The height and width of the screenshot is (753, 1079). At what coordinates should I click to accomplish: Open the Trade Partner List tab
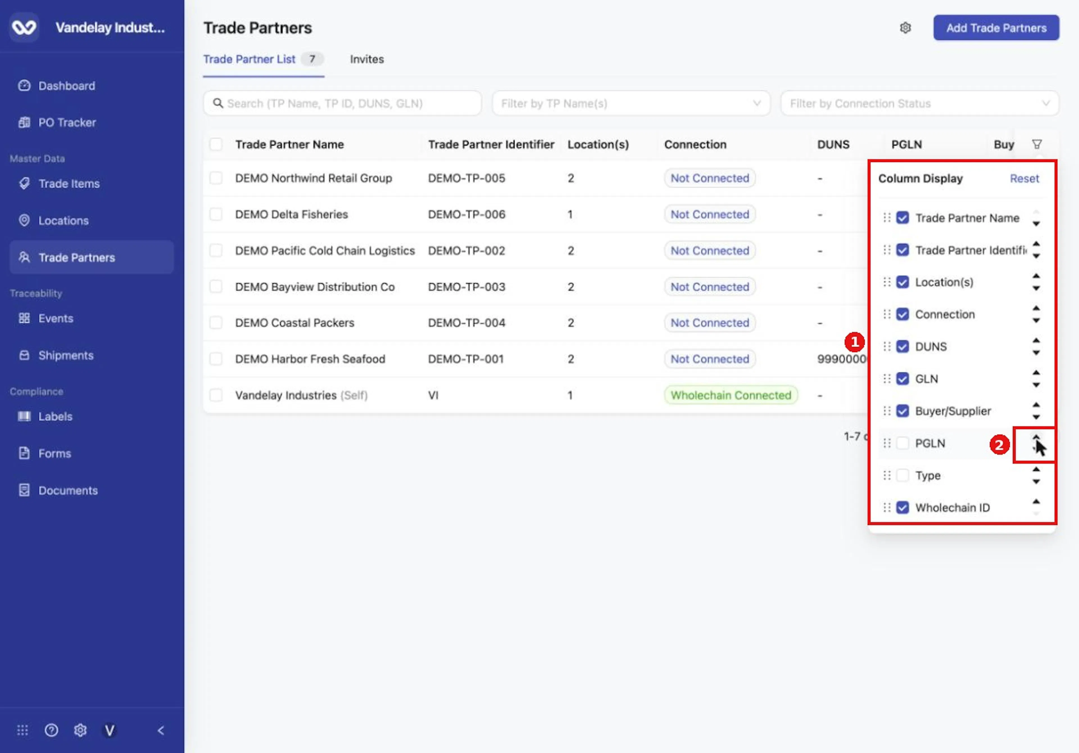tap(263, 59)
